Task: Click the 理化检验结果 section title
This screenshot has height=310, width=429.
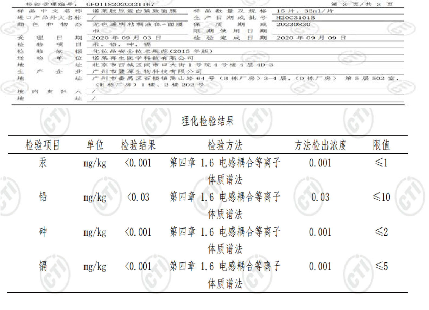Action: pyautogui.click(x=208, y=121)
